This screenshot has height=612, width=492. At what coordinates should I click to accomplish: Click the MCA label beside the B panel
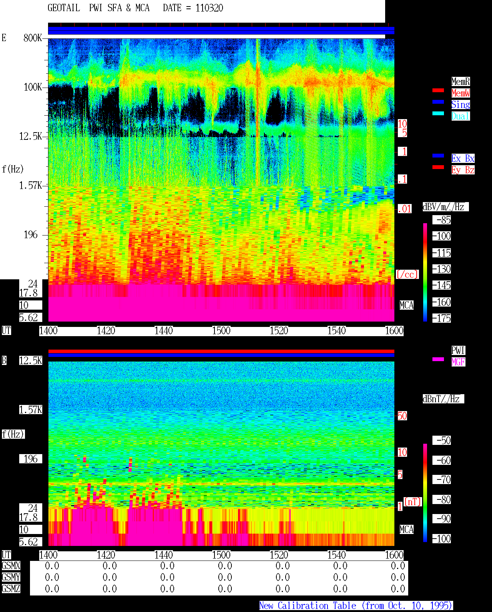pyautogui.click(x=406, y=529)
